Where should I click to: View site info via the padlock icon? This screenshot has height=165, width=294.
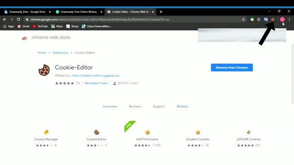(x=27, y=19)
